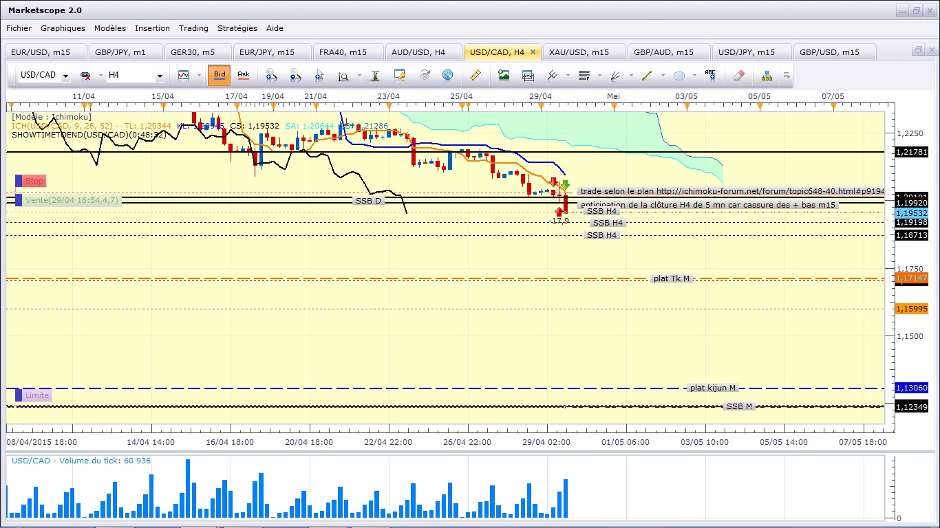Open the Trading menu
Image resolution: width=940 pixels, height=528 pixels.
point(193,28)
